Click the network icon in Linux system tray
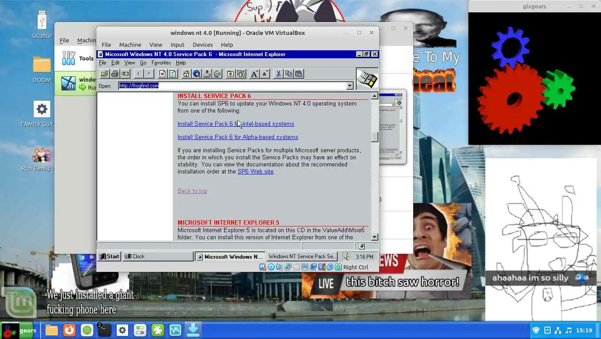The image size is (601, 339). point(558,330)
